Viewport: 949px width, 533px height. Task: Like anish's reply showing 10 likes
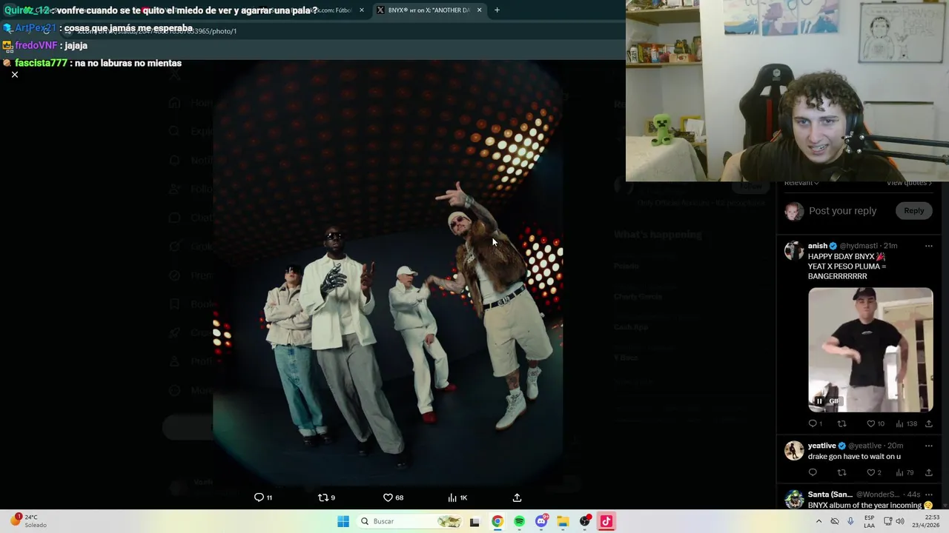tap(876, 423)
